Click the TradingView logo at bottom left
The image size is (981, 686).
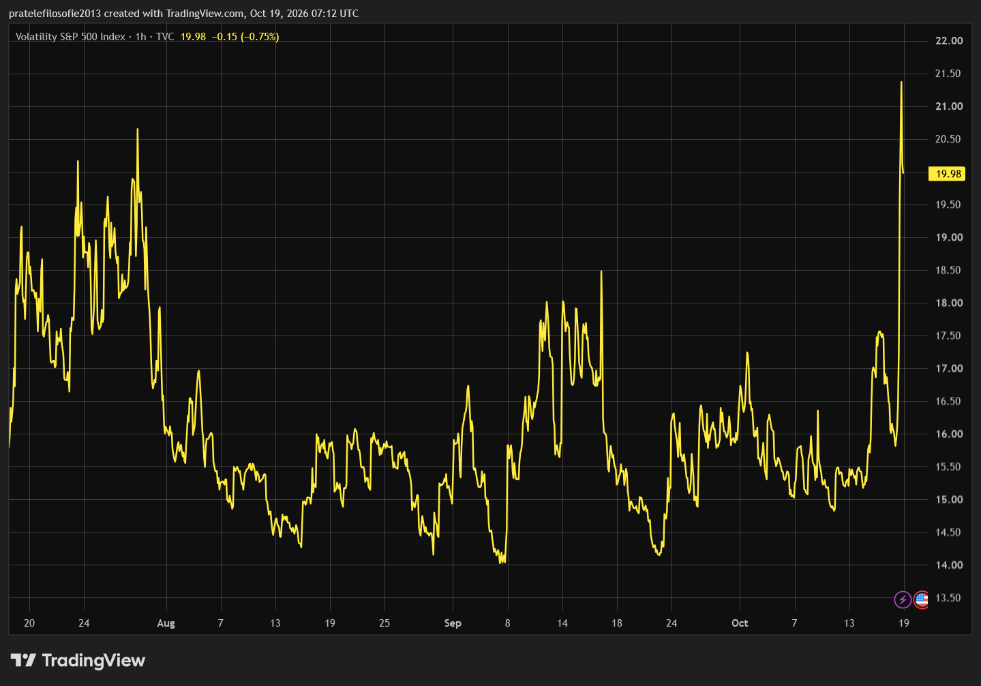(78, 660)
